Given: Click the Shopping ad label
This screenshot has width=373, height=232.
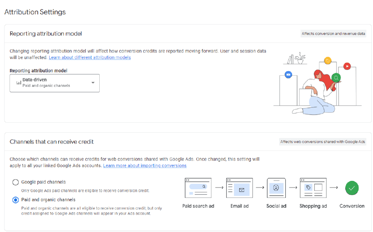Looking at the screenshot, I should tap(313, 206).
